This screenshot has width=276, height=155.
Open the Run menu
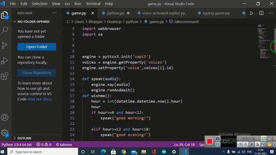78,4
